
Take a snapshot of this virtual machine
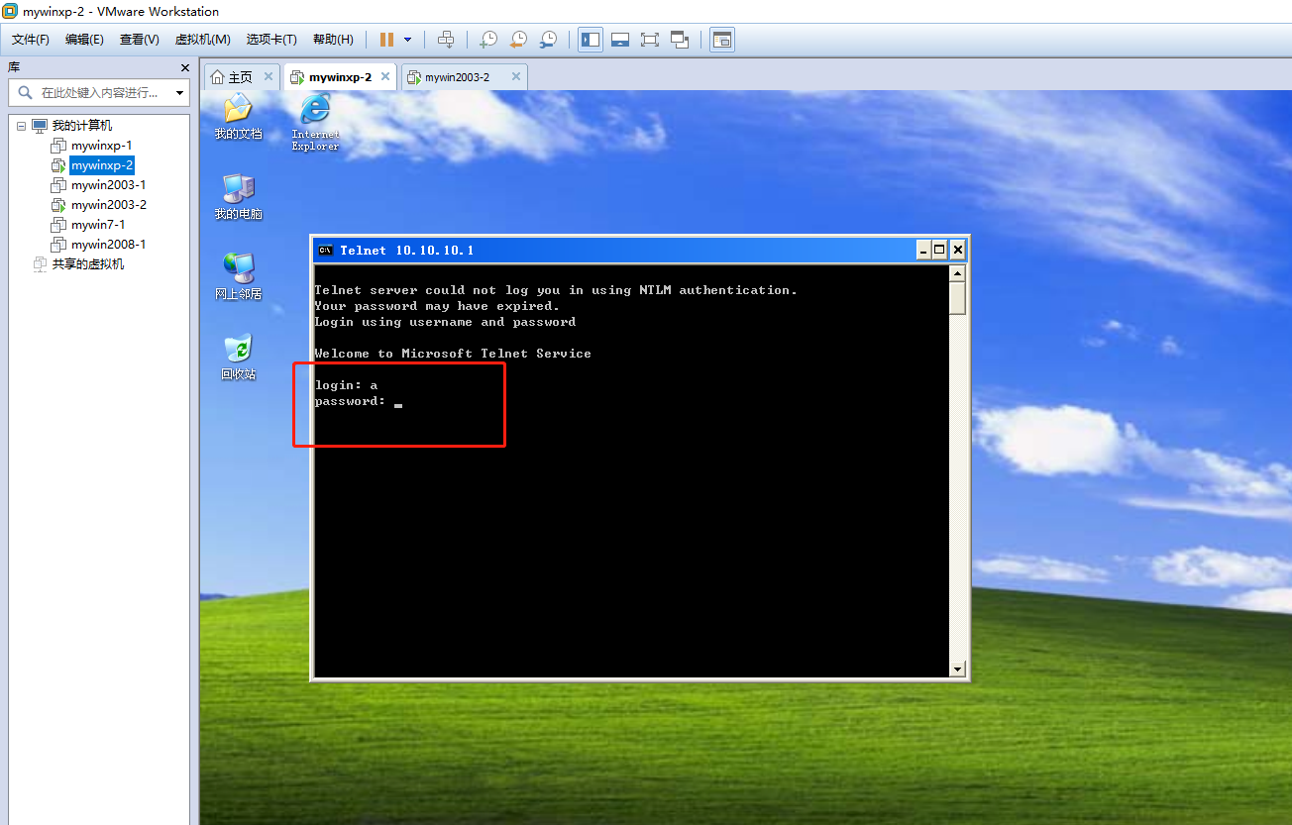[x=487, y=40]
